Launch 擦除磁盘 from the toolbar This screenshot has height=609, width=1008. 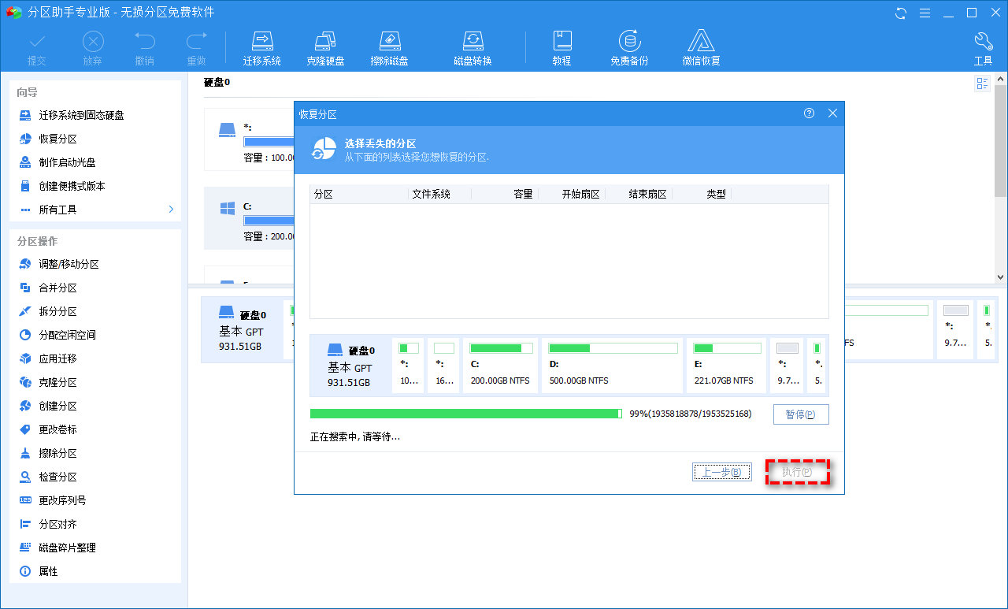(x=389, y=46)
